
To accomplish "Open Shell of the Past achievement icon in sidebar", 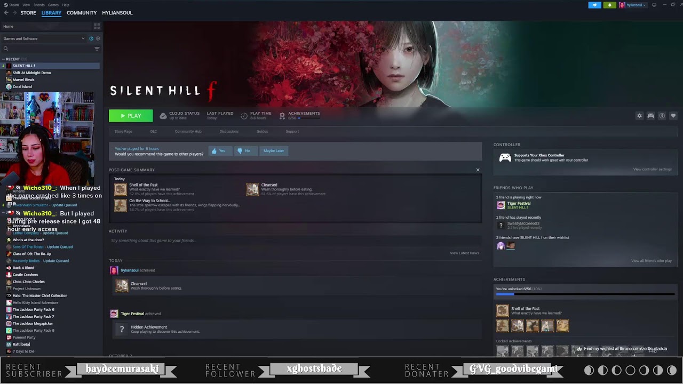I will coord(502,310).
